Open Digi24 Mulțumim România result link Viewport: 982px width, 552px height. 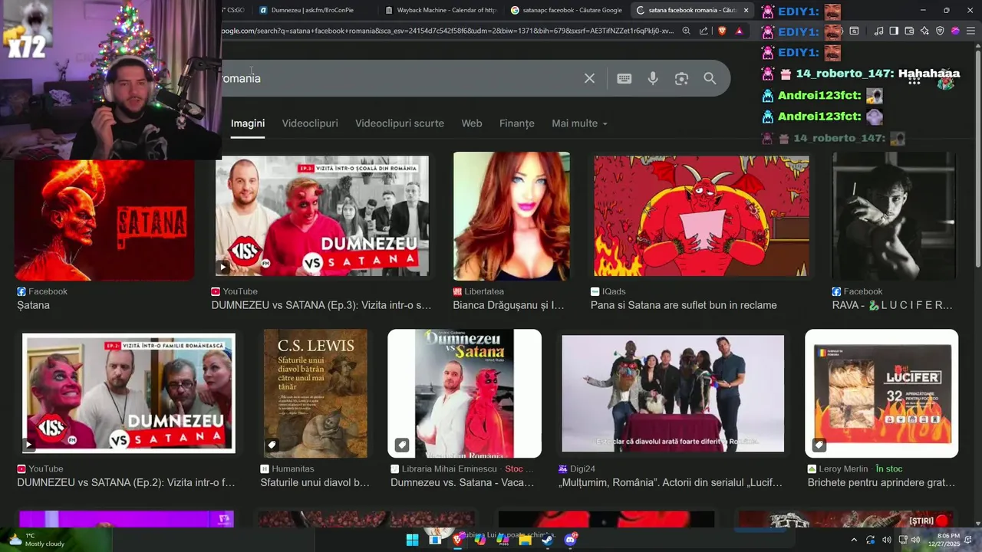(x=671, y=482)
